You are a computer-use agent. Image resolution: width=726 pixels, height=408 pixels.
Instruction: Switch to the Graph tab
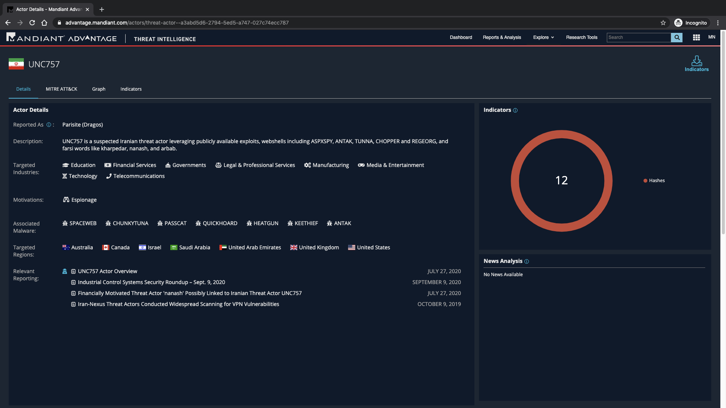tap(98, 89)
